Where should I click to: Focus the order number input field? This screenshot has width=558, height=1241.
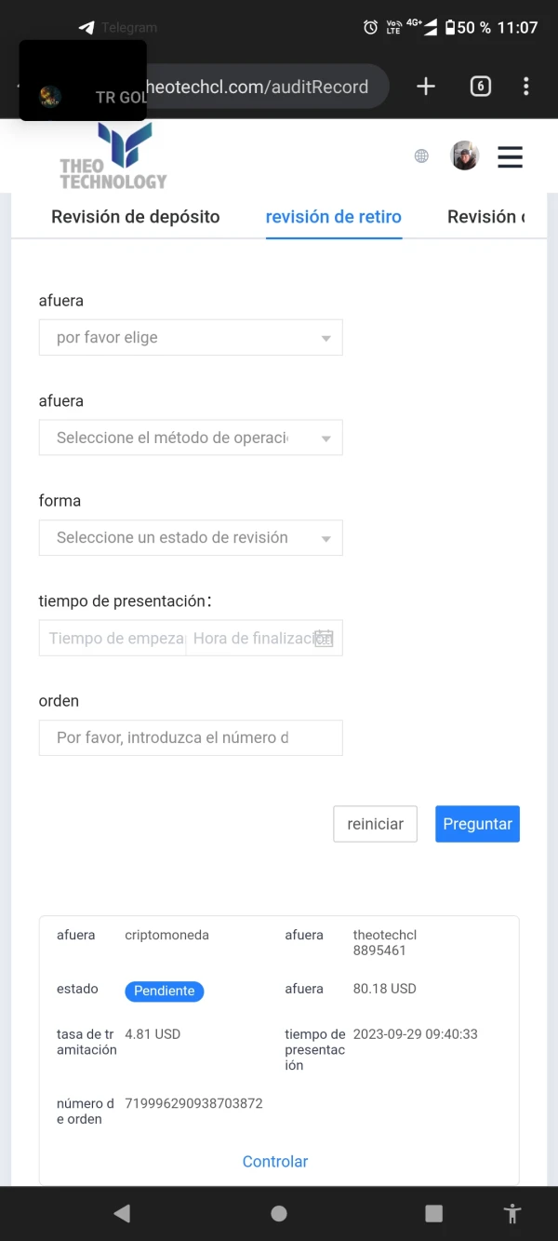pos(191,737)
